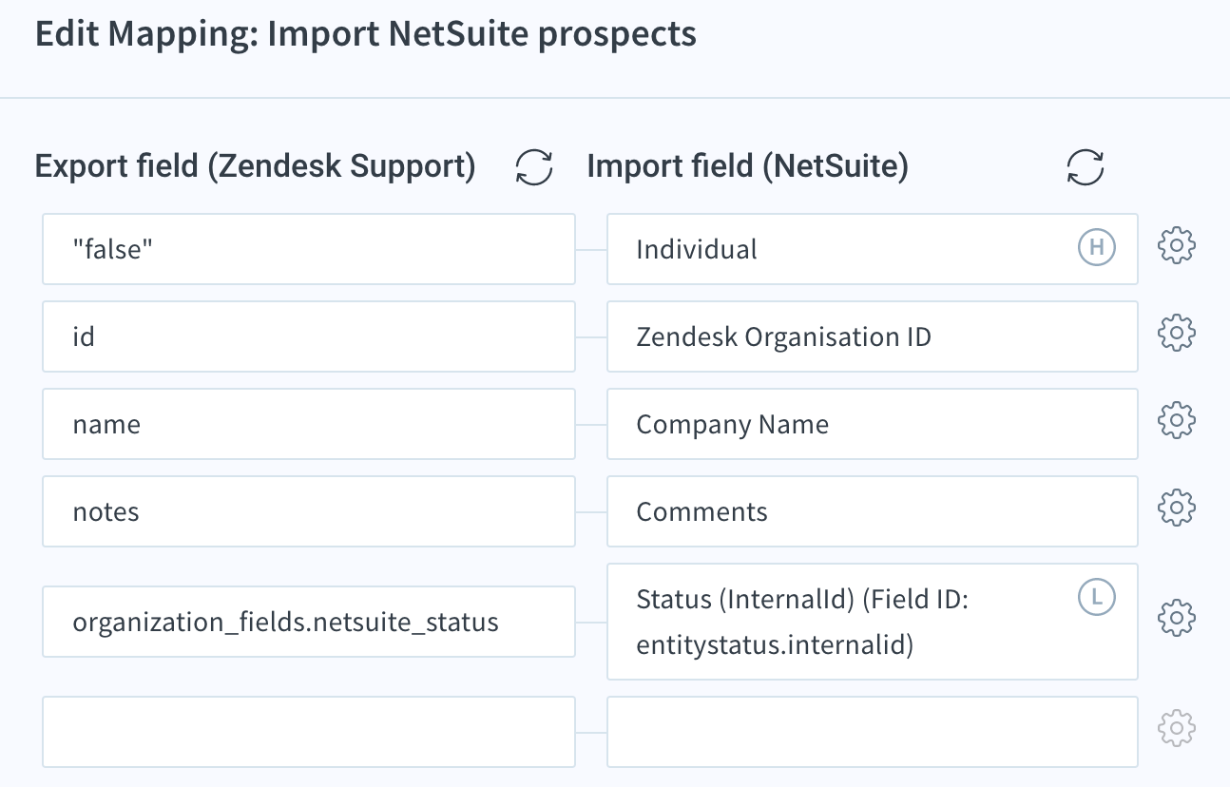Open settings gear for Zendesk Organisation ID
The width and height of the screenshot is (1230, 787).
pos(1177,334)
